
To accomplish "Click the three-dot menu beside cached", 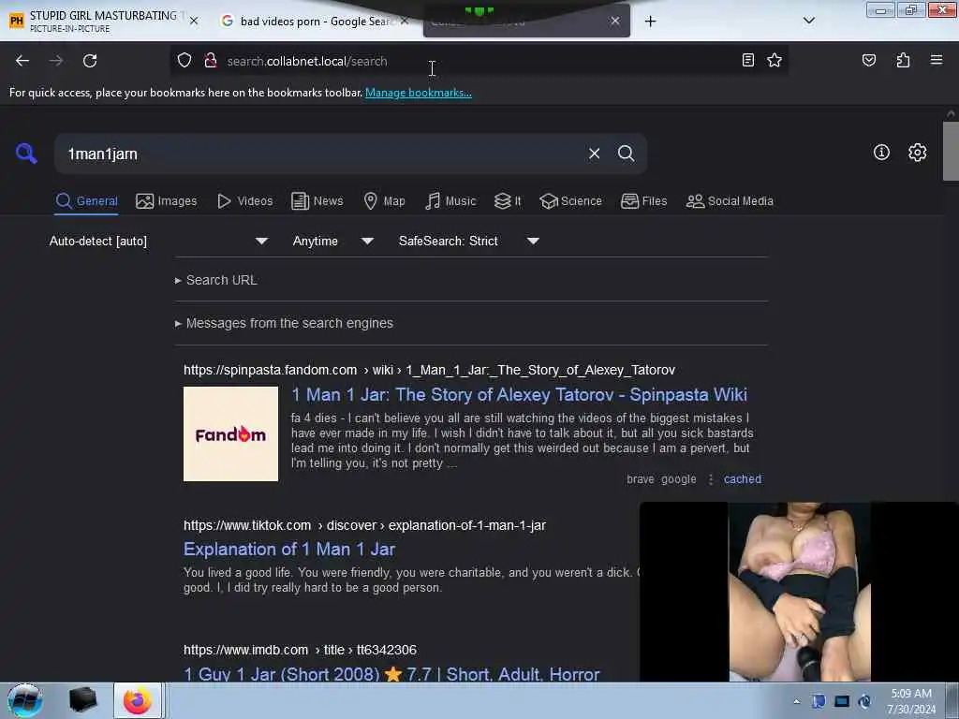I will click(x=711, y=479).
